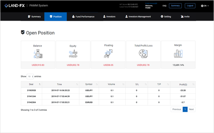The width and height of the screenshot is (214, 133).
Task: Click the Invite people icon
Action: 182,16
